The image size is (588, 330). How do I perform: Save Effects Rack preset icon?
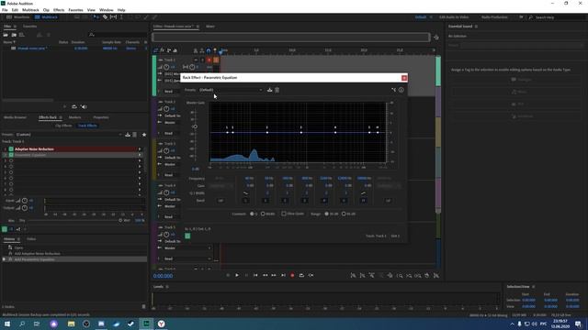tap(128, 135)
